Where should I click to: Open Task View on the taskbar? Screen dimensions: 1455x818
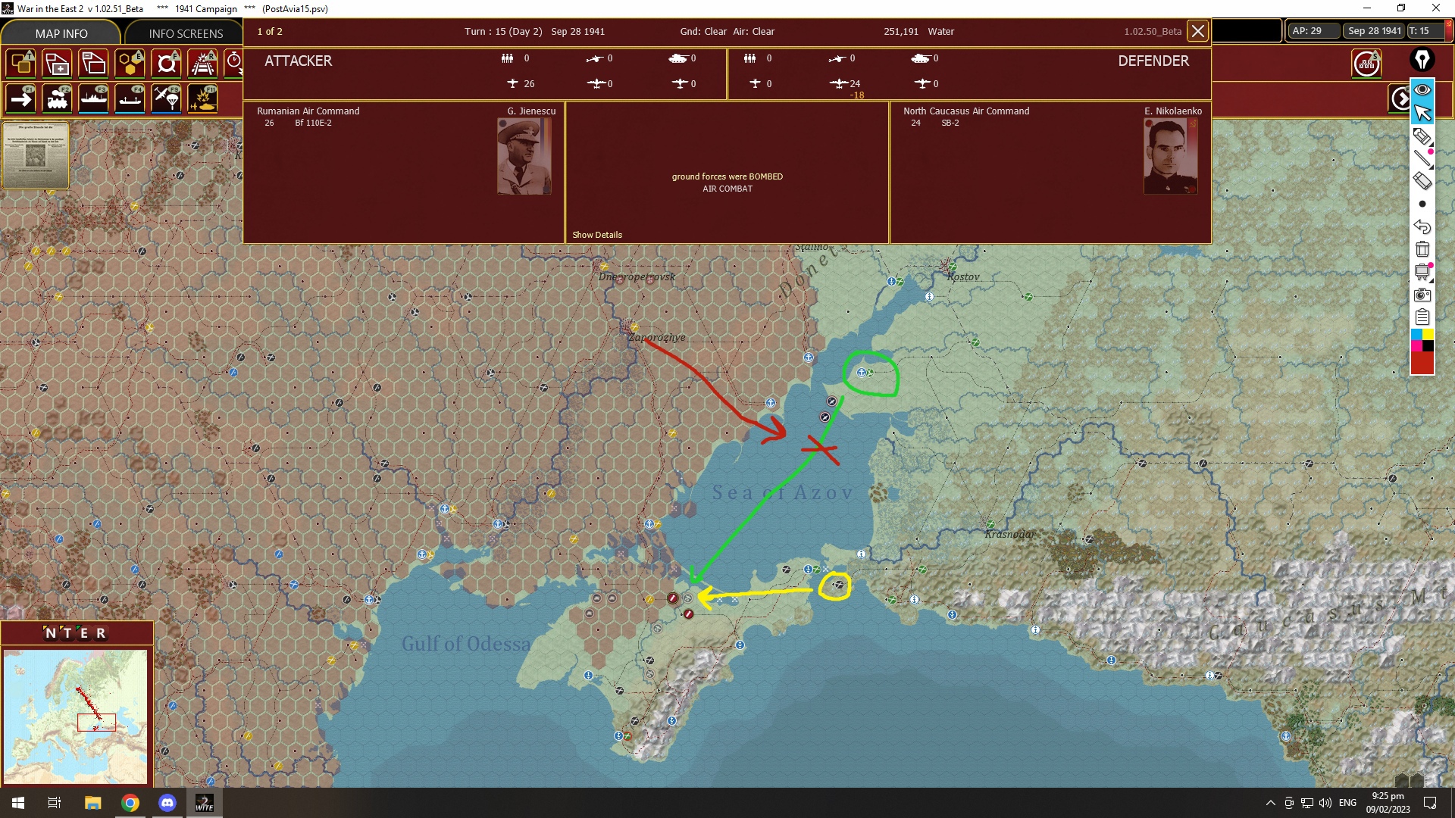[55, 803]
